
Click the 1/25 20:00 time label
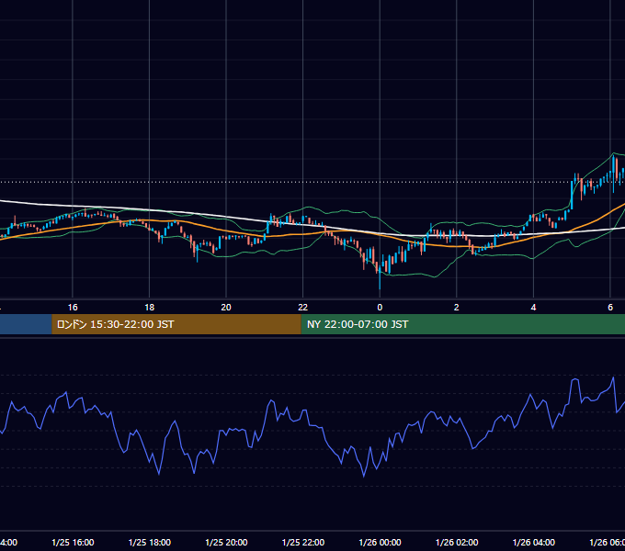click(226, 542)
